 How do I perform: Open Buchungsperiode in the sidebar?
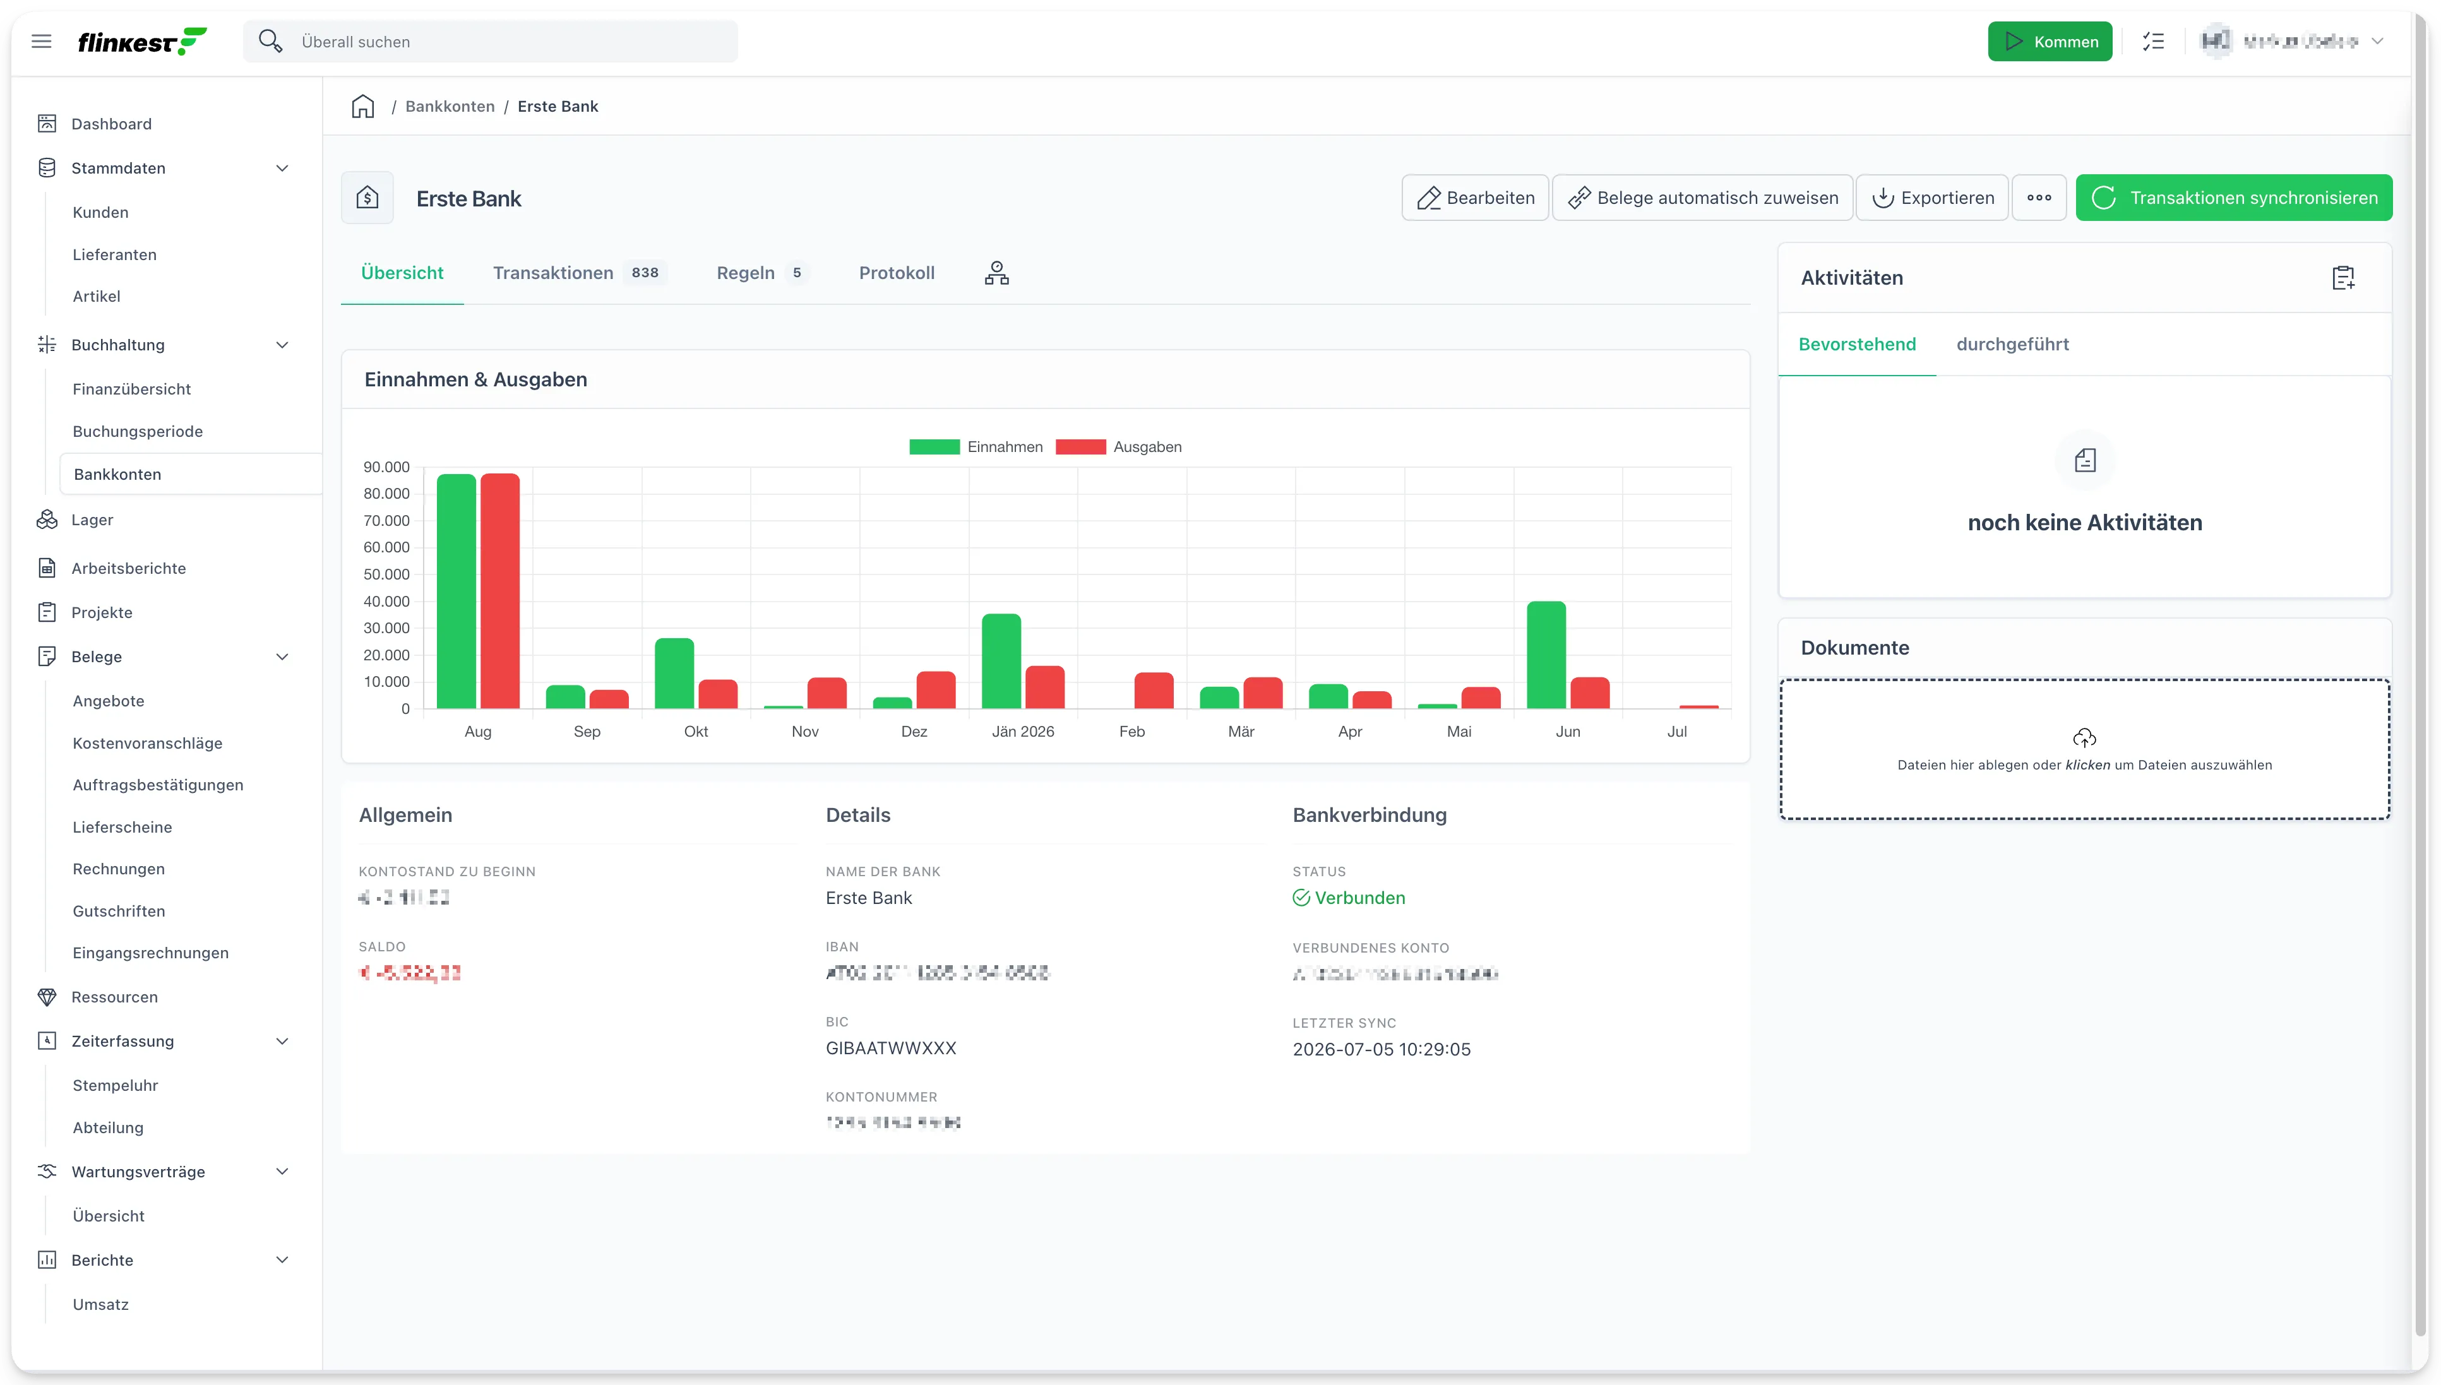tap(137, 431)
